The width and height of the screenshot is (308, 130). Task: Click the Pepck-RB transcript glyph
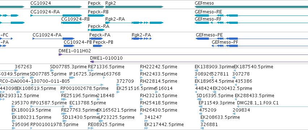(96, 16)
